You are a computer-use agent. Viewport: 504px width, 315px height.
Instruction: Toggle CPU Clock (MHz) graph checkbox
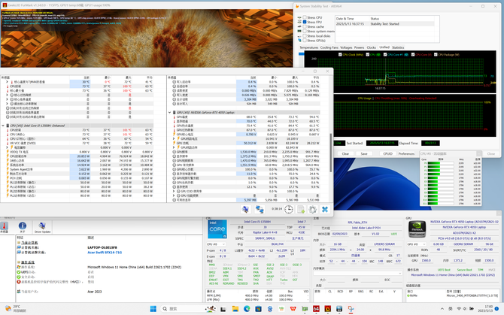coord(340,55)
